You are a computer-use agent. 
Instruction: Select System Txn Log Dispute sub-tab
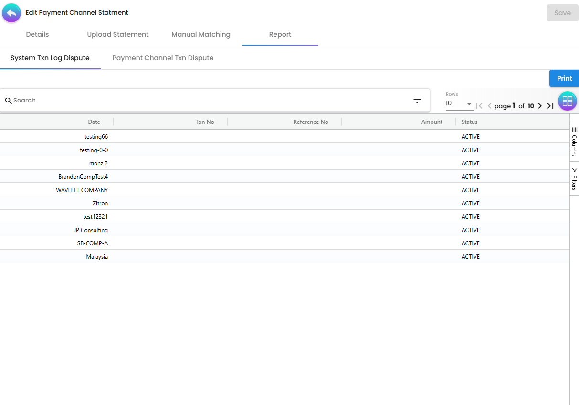tap(50, 58)
